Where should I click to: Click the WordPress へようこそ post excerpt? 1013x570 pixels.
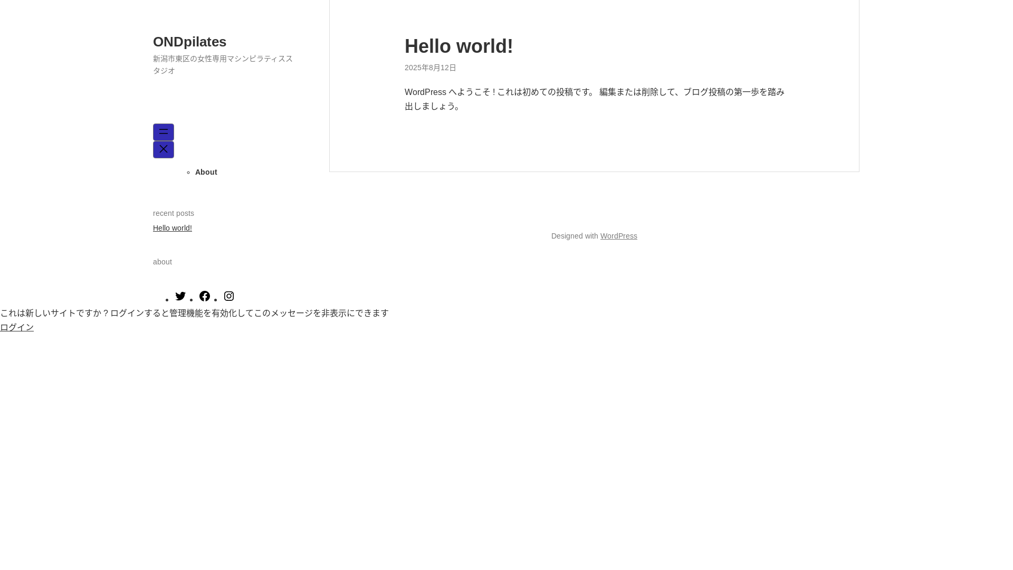click(x=595, y=99)
